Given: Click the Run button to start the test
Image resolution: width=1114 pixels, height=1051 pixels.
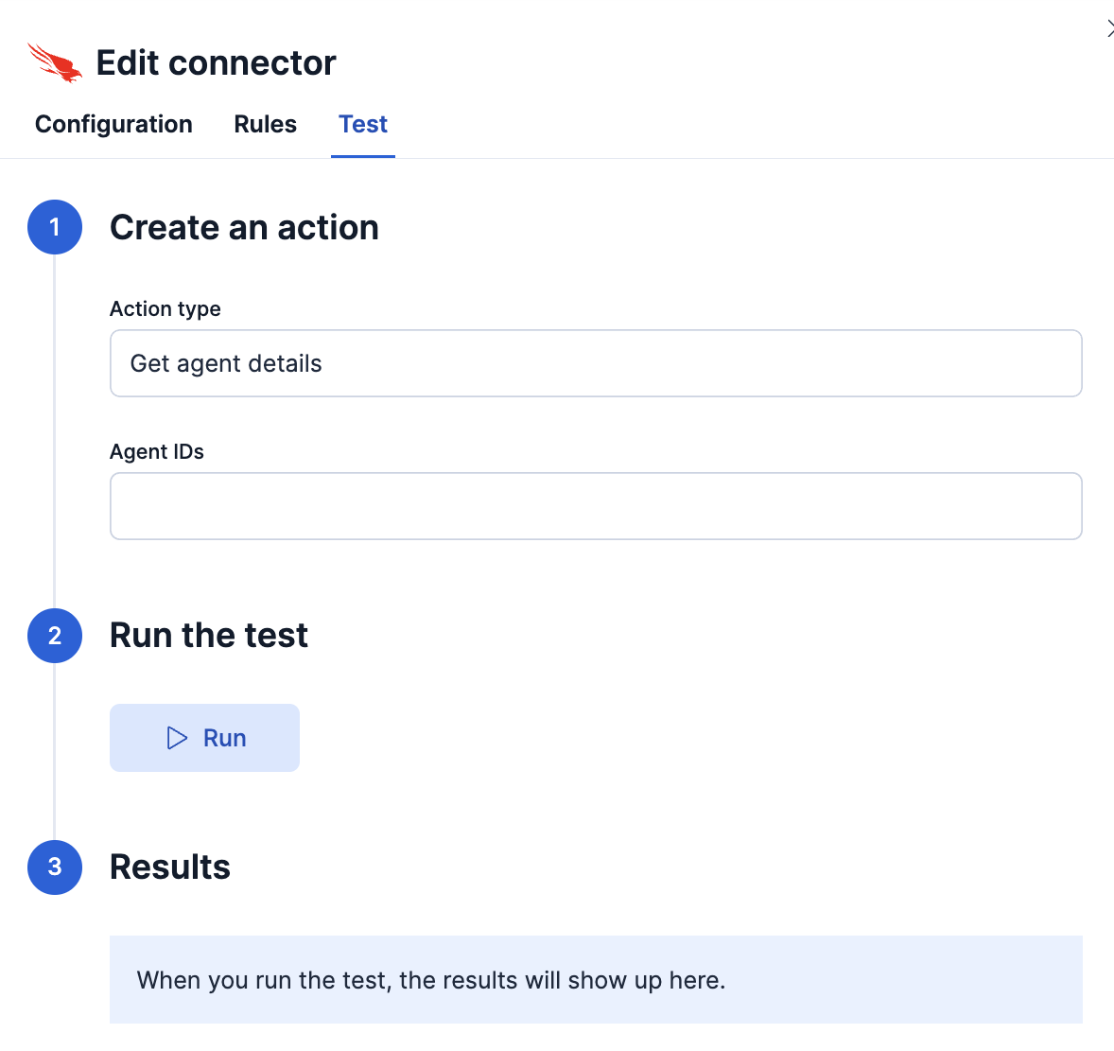Looking at the screenshot, I should (204, 737).
